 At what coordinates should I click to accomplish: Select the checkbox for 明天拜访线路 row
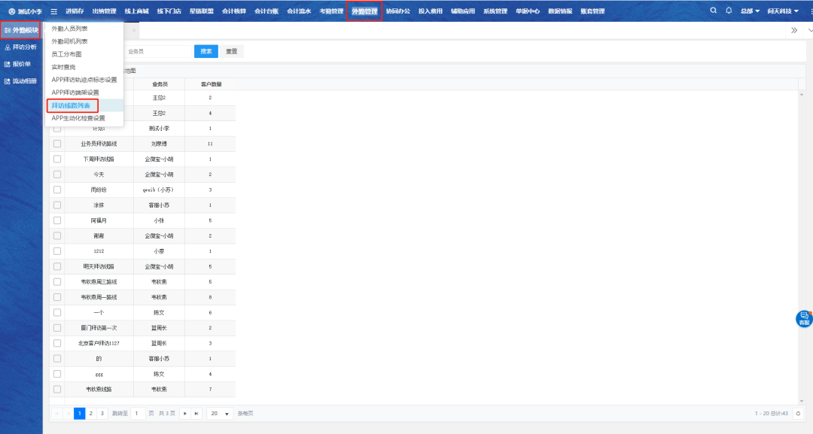(x=57, y=266)
